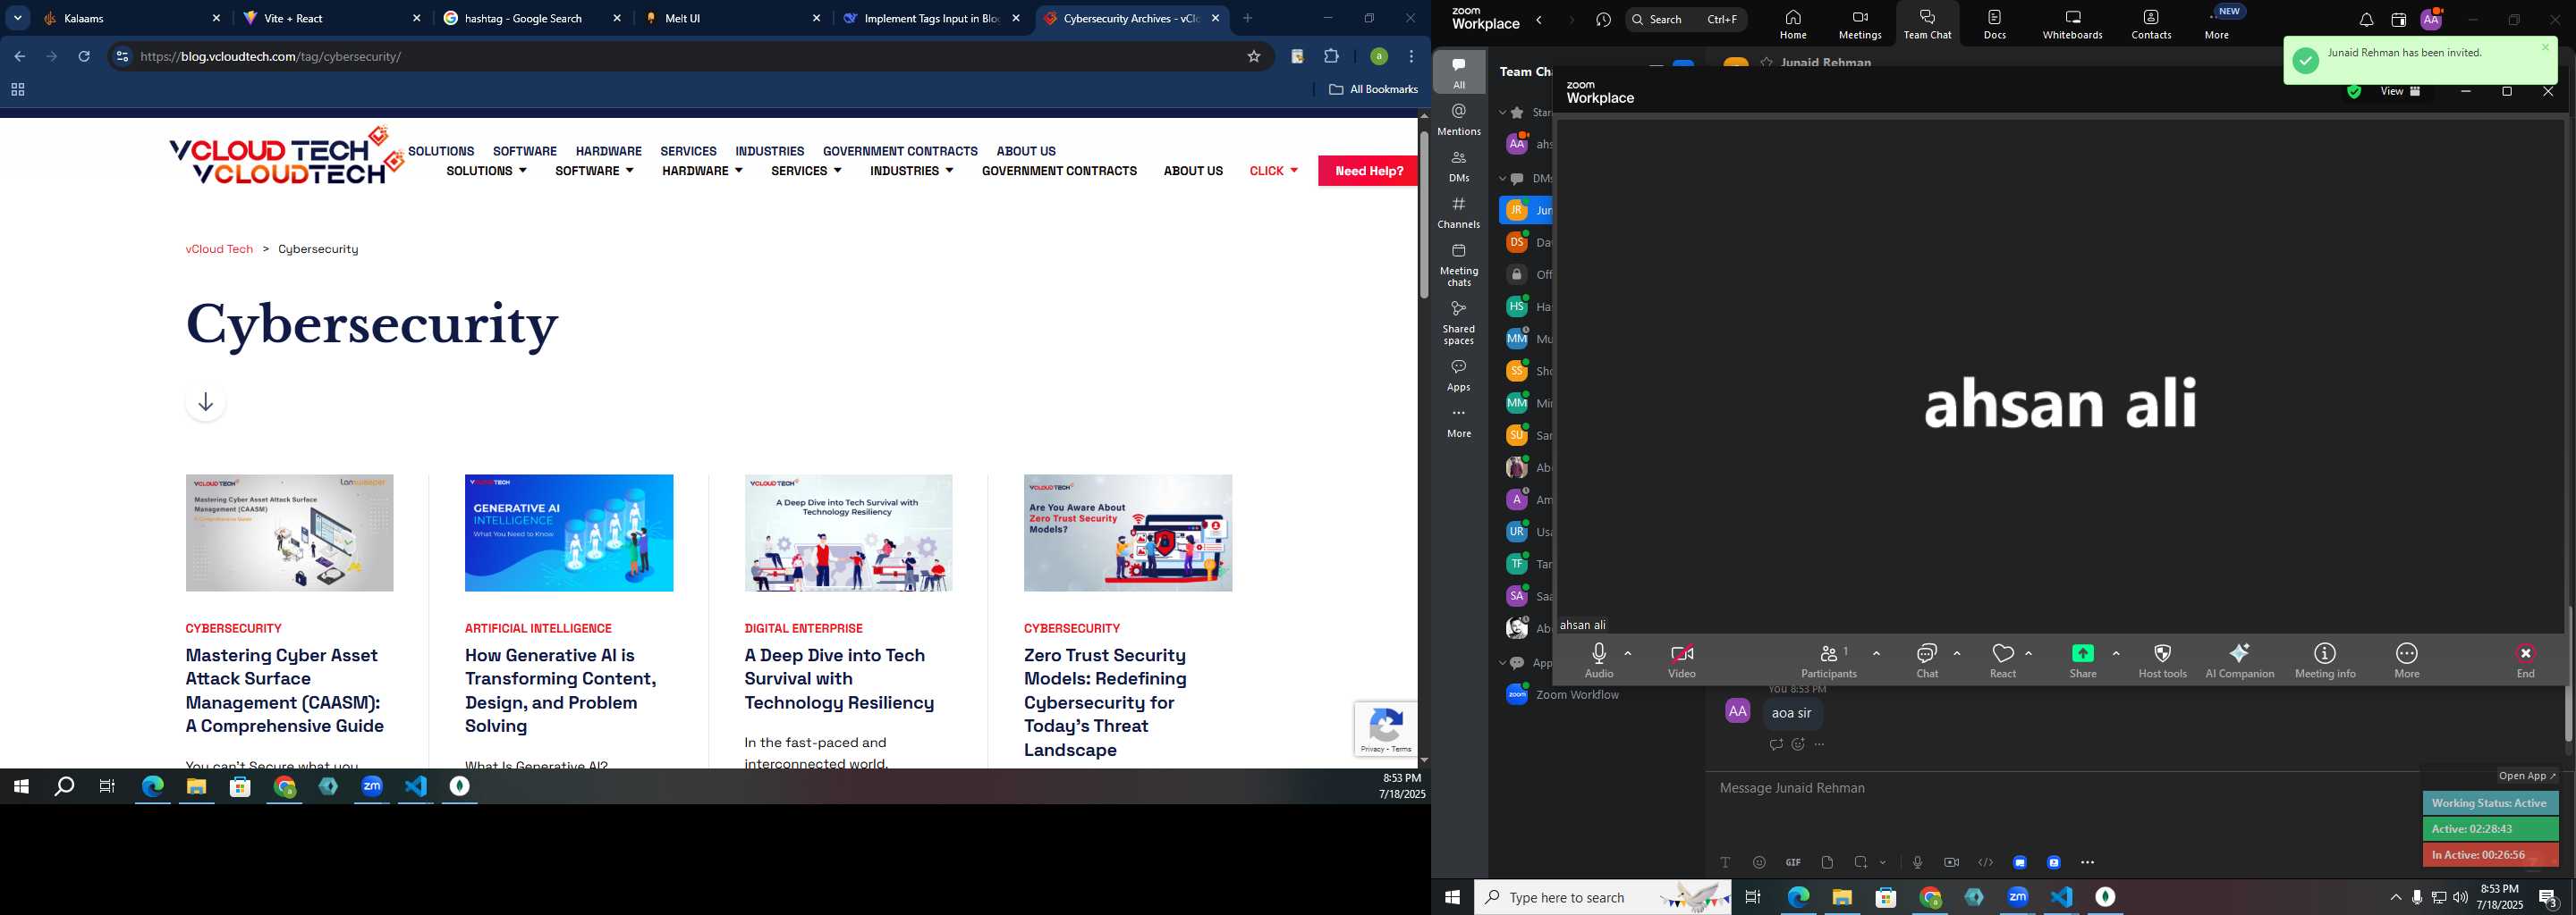The image size is (2576, 915).
Task: Click Need Help? button on vCloud site
Action: (x=1368, y=171)
